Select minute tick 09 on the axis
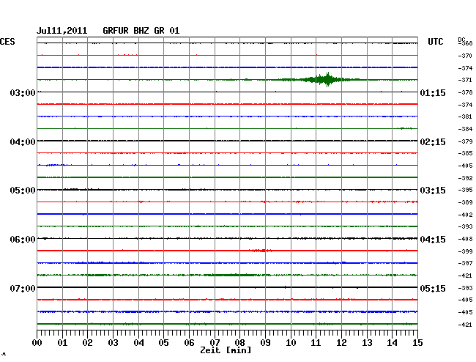 [x=265, y=342]
